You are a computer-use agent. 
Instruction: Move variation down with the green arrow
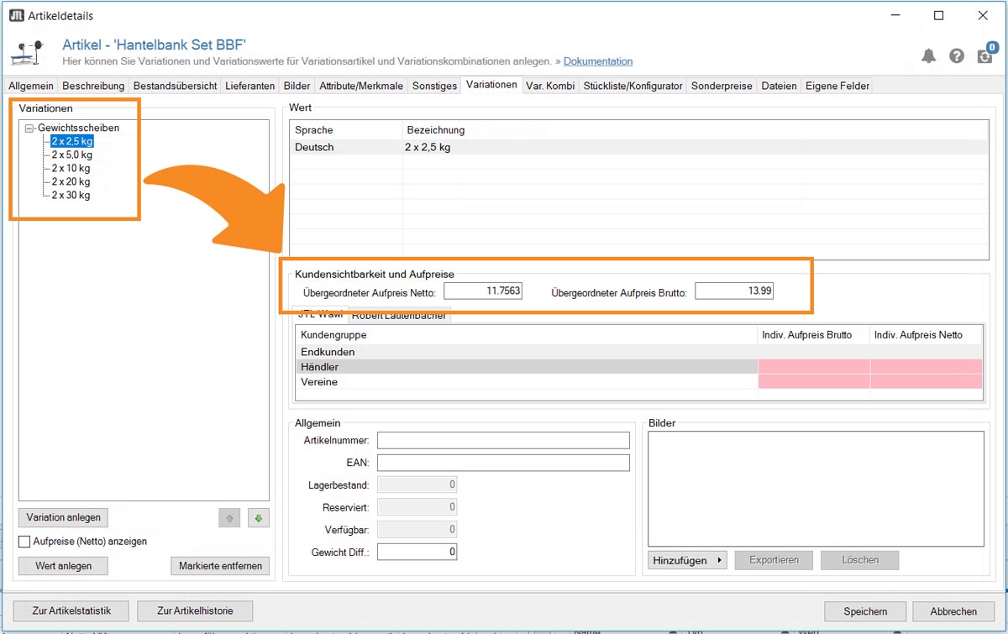[258, 518]
